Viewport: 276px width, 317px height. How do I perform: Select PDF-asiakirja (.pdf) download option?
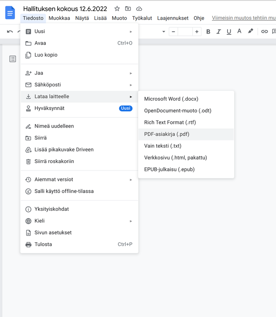pos(186,134)
